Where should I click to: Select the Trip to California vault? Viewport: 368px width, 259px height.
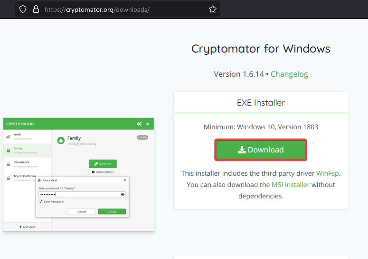click(x=27, y=178)
